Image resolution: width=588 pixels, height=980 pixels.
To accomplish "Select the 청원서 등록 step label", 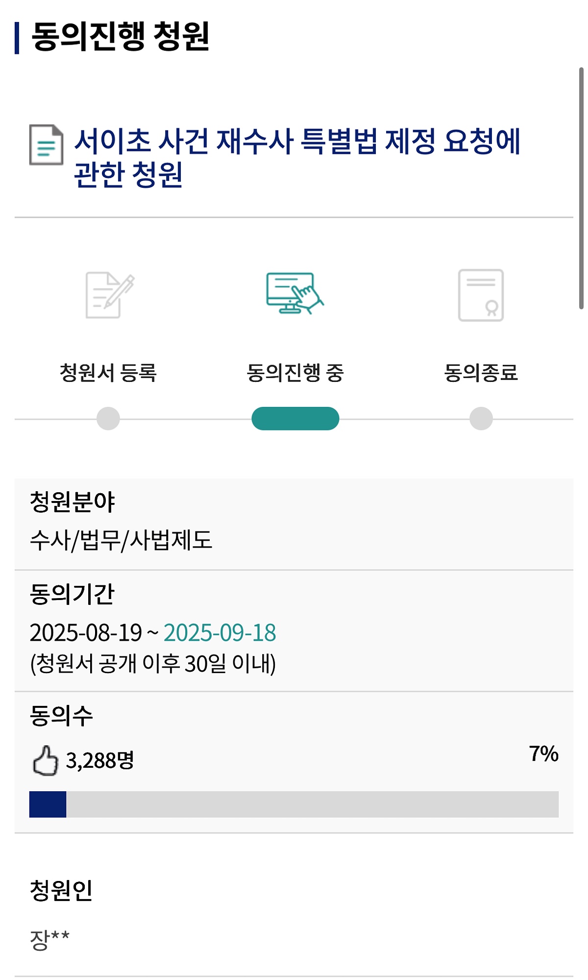I will (108, 373).
